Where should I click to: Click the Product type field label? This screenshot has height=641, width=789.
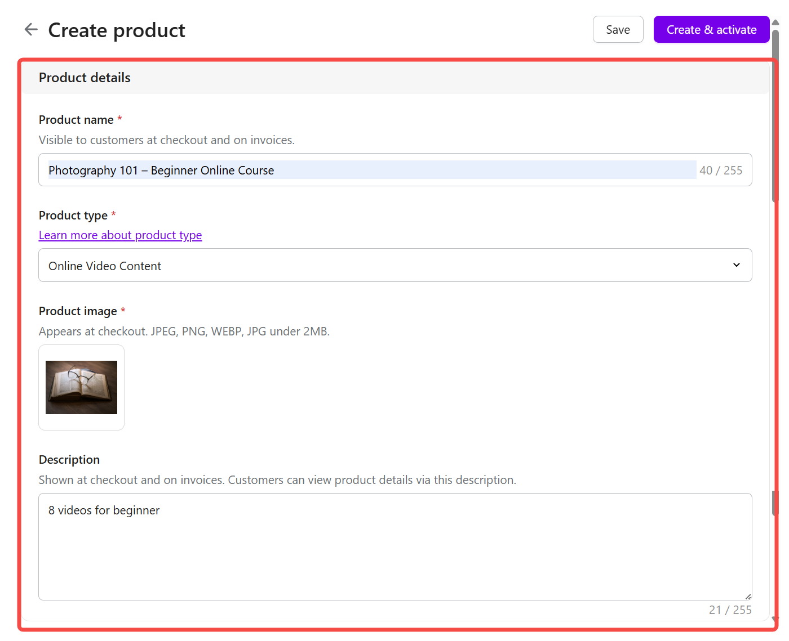coord(73,216)
